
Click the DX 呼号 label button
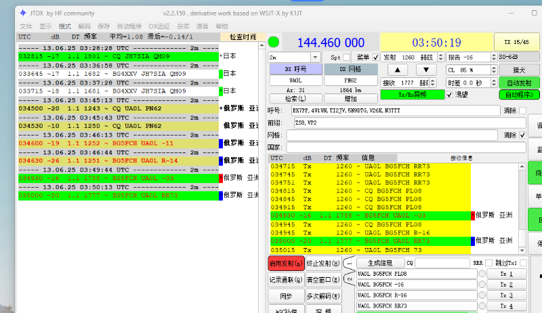pyautogui.click(x=295, y=69)
